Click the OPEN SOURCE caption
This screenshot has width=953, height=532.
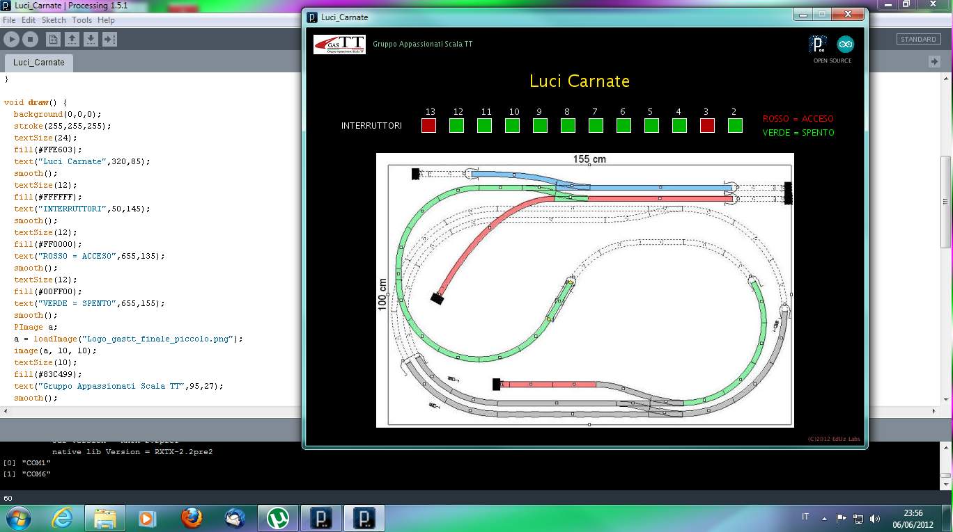[x=832, y=61]
